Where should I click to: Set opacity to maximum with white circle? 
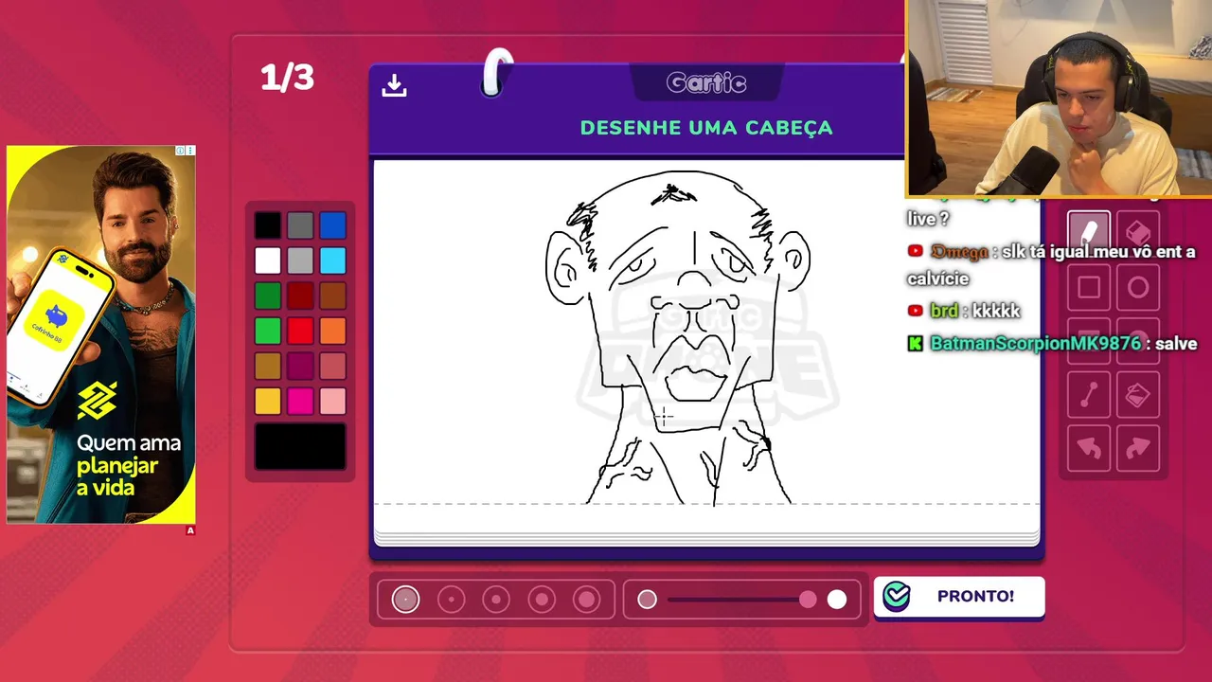coord(837,599)
